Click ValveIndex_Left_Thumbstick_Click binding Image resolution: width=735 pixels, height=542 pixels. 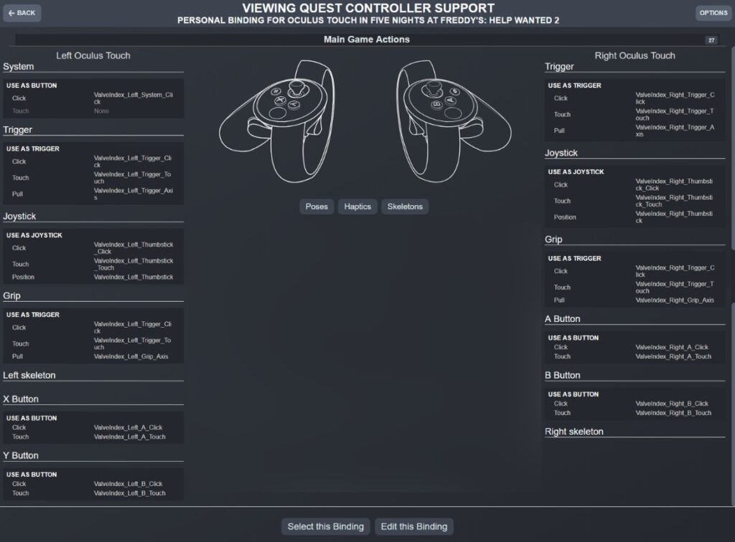tap(133, 248)
